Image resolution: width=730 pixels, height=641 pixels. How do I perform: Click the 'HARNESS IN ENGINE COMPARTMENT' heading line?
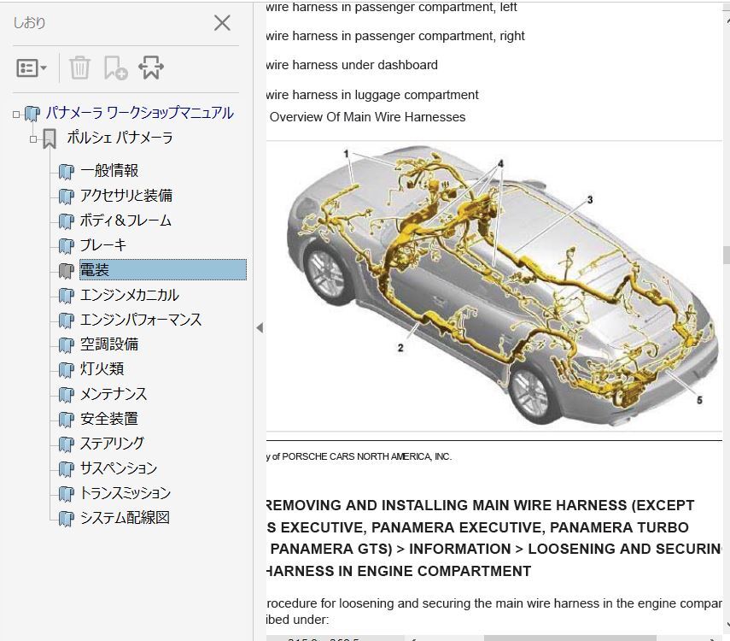pos(399,571)
